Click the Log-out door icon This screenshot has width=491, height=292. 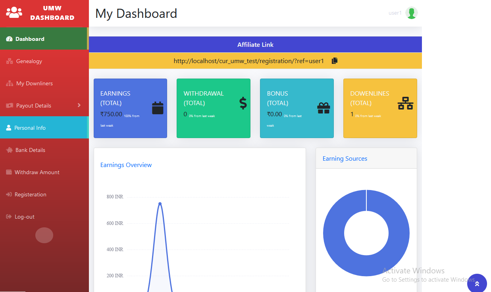9,217
